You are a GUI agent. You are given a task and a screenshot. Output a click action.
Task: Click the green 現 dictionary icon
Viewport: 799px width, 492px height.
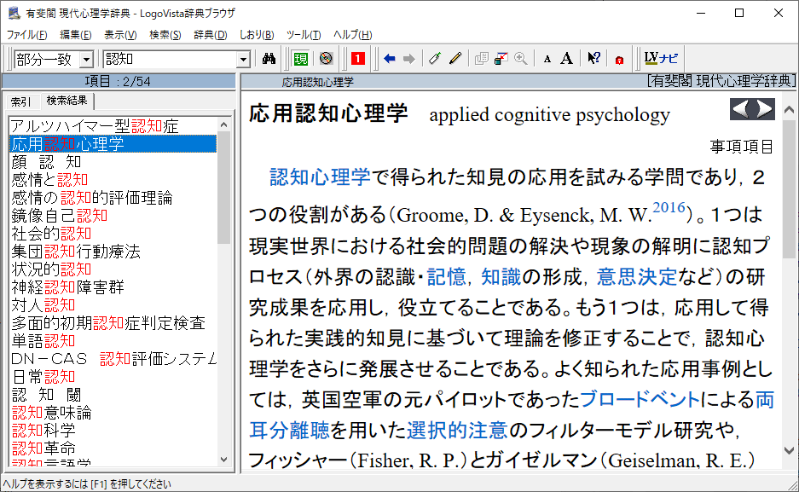pyautogui.click(x=300, y=59)
